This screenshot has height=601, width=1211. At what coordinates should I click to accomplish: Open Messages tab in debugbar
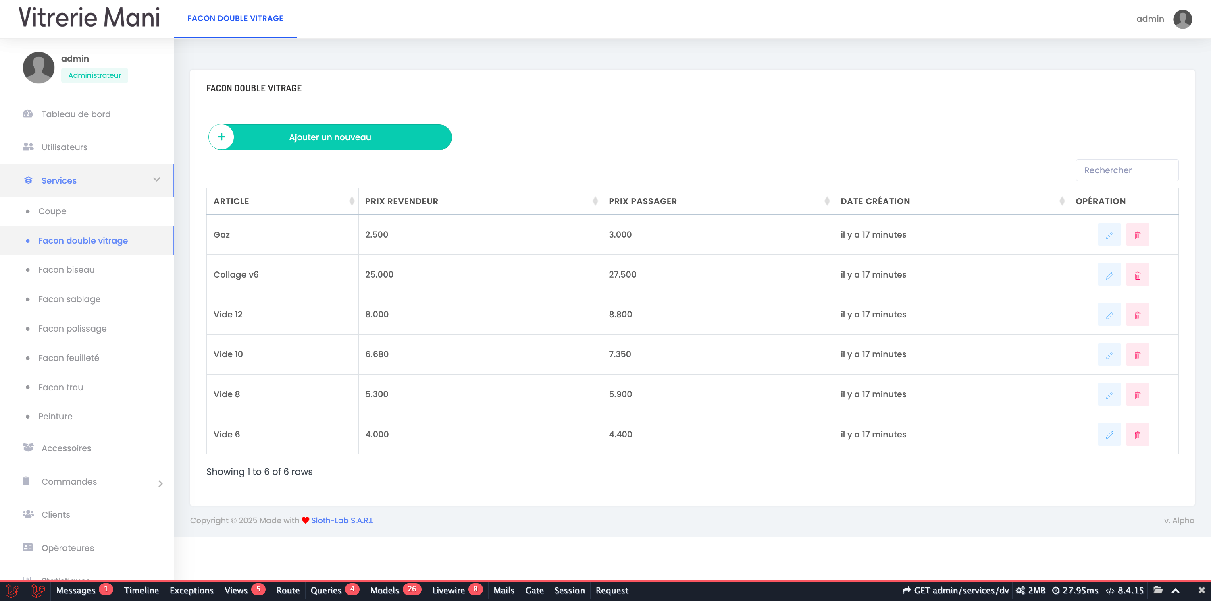click(x=84, y=590)
